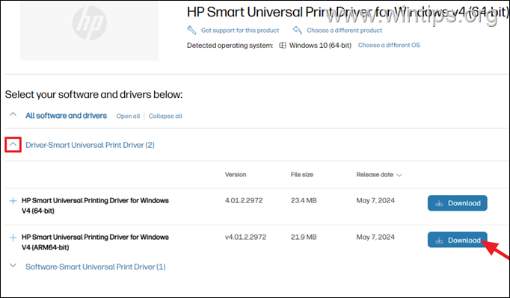Click HP Smart Universal Printing Driver V4 (64-bit) name
This screenshot has height=298, width=510.
point(95,205)
